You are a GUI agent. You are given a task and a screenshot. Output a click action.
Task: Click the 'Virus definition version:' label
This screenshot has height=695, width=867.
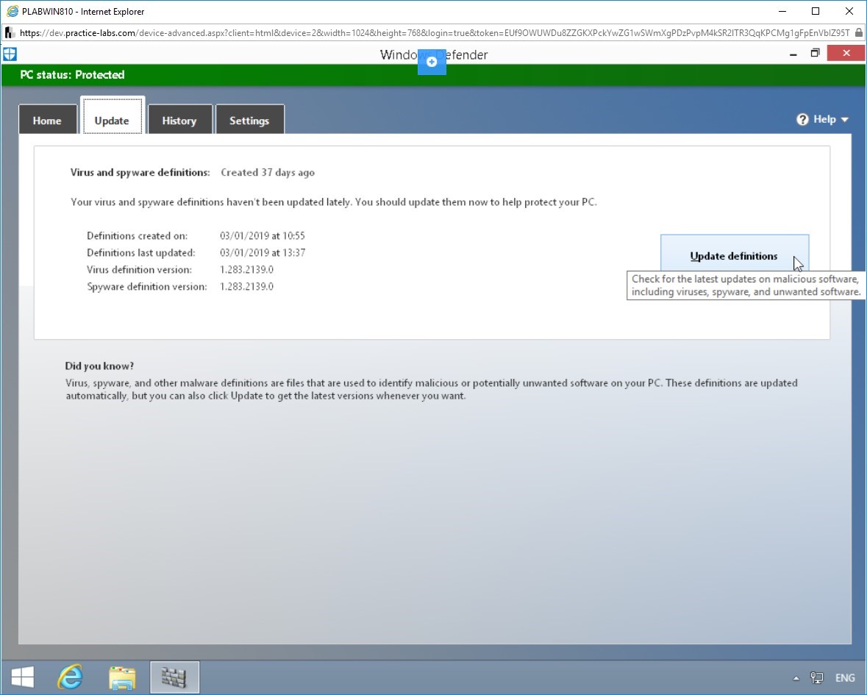[139, 270]
